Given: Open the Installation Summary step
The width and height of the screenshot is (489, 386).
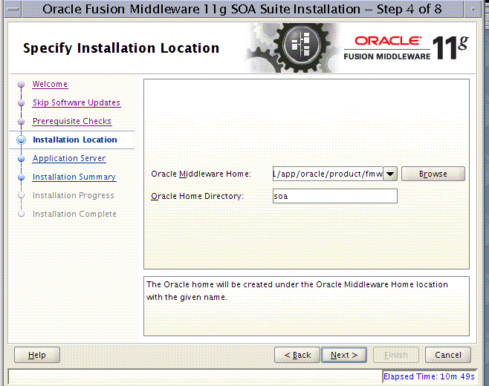Looking at the screenshot, I should [x=74, y=177].
